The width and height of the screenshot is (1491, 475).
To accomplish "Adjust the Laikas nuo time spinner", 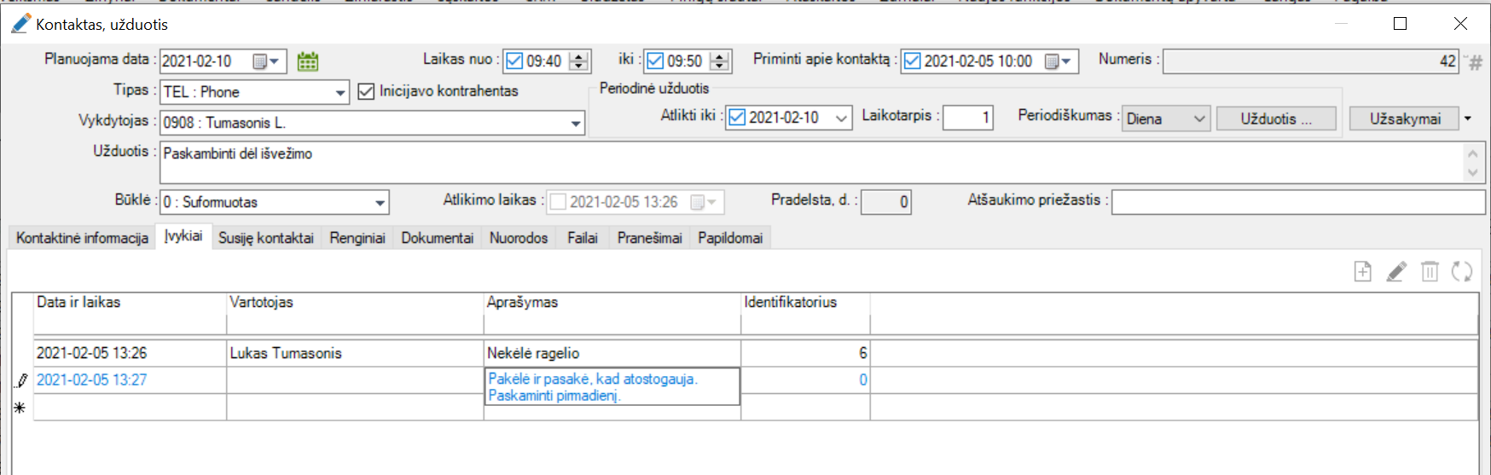I will click(x=579, y=61).
